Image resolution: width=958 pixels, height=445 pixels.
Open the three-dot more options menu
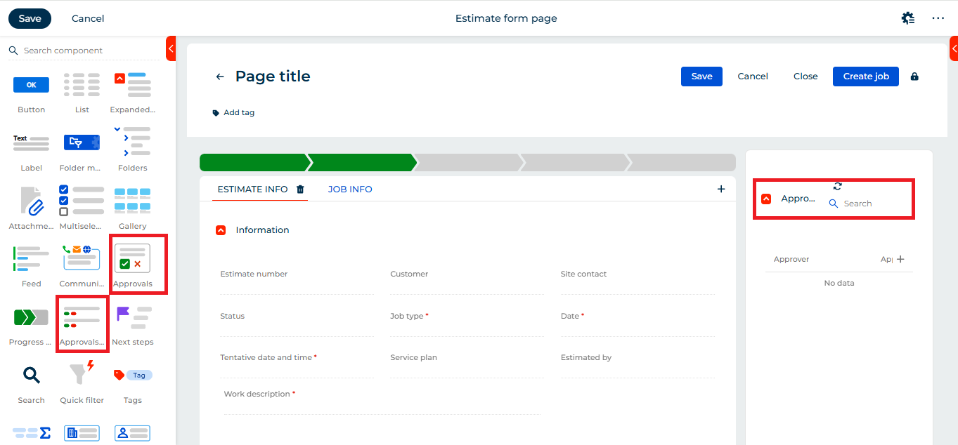tap(938, 18)
